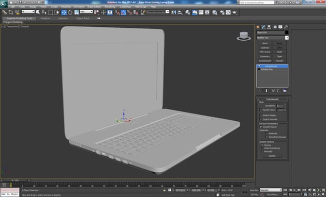This screenshot has width=326, height=197.
Task: Click the Unlink Selection tool
Action: [x=10, y=12]
